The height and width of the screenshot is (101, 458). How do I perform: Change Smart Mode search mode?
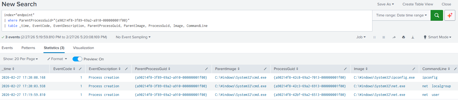(x=437, y=37)
